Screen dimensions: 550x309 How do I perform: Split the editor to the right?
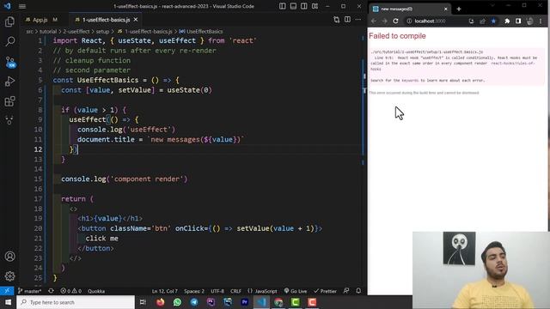(347, 20)
